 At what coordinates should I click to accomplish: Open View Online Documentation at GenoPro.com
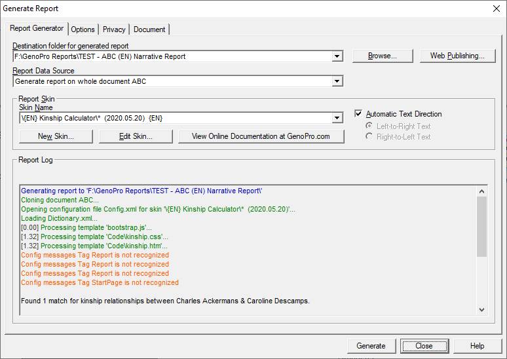[x=261, y=136]
